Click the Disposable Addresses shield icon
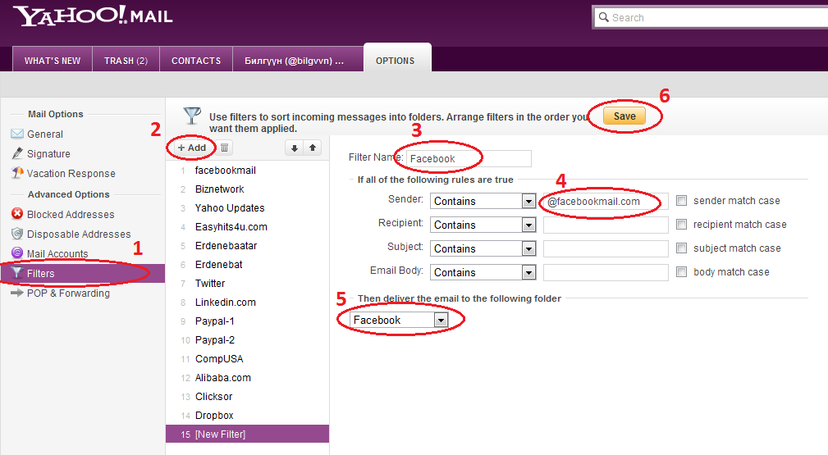This screenshot has height=455, width=828. pos(17,234)
